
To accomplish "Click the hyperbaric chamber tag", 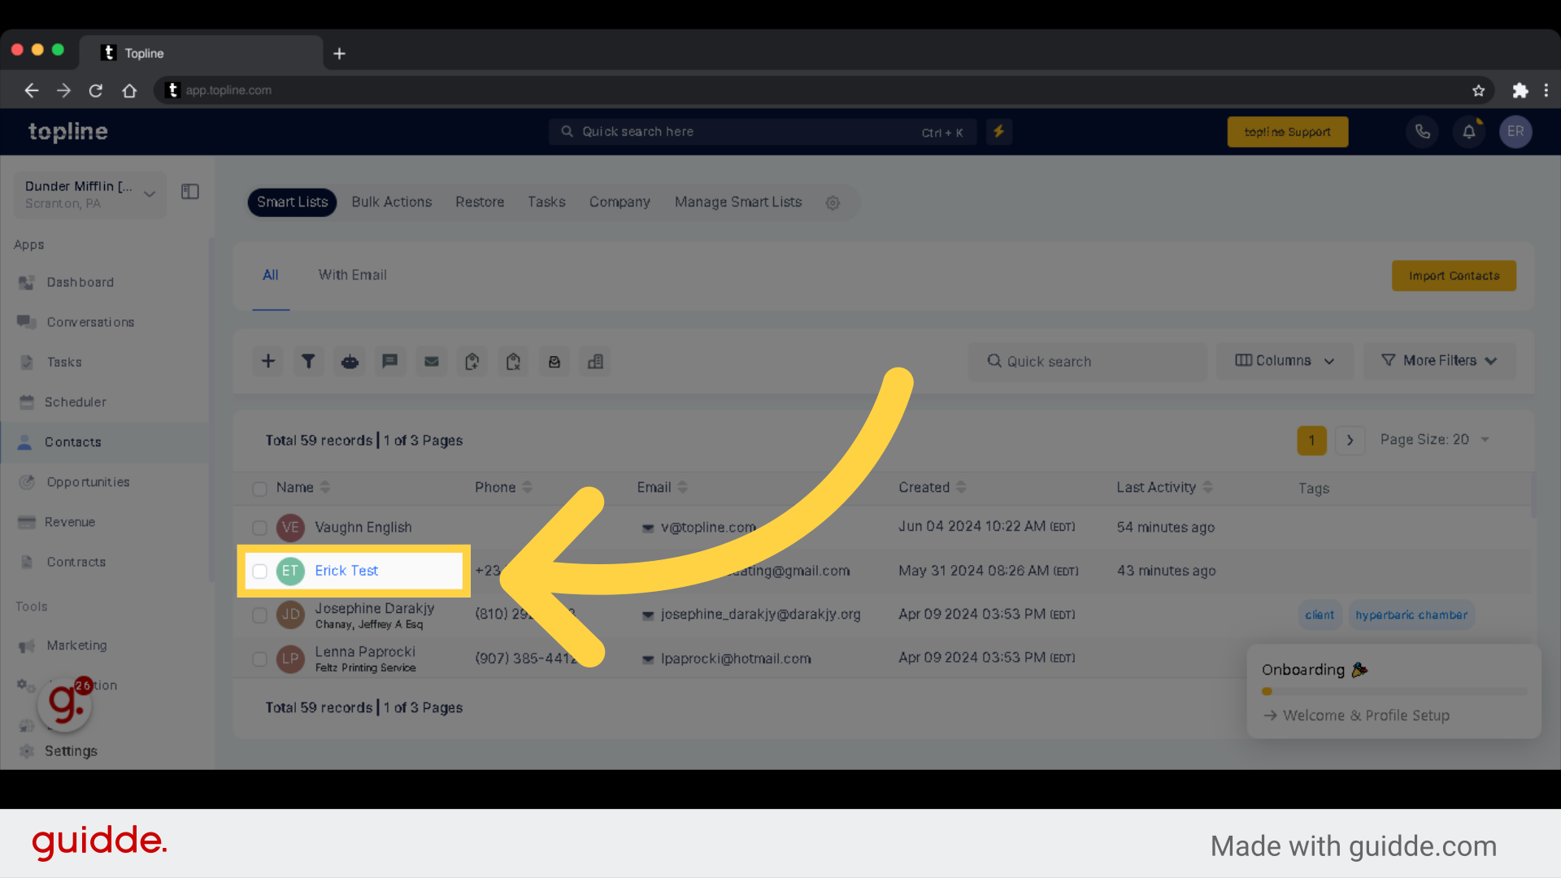I will click(x=1411, y=615).
